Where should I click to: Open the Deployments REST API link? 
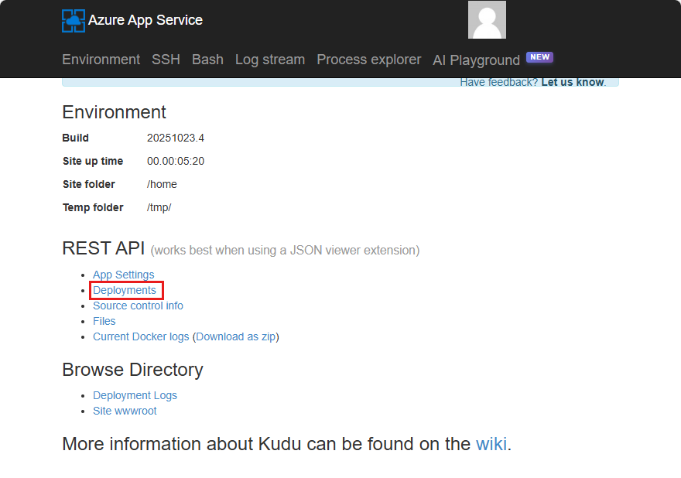125,290
